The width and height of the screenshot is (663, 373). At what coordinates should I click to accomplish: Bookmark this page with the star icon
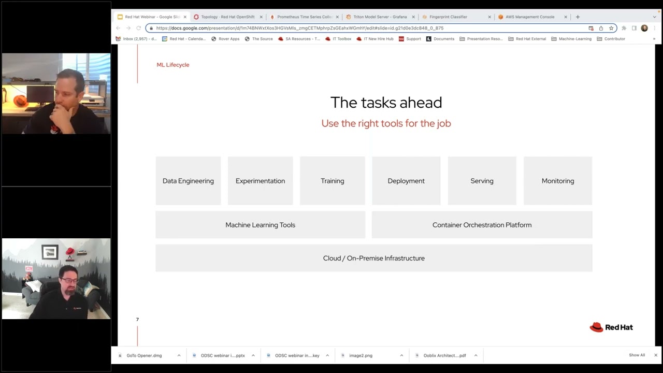click(611, 28)
